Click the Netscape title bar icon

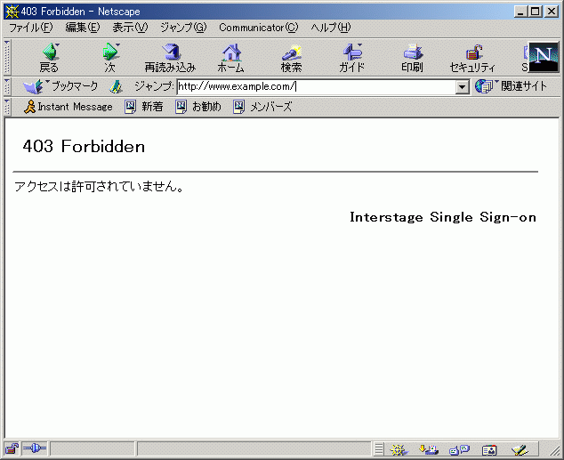pyautogui.click(x=12, y=12)
